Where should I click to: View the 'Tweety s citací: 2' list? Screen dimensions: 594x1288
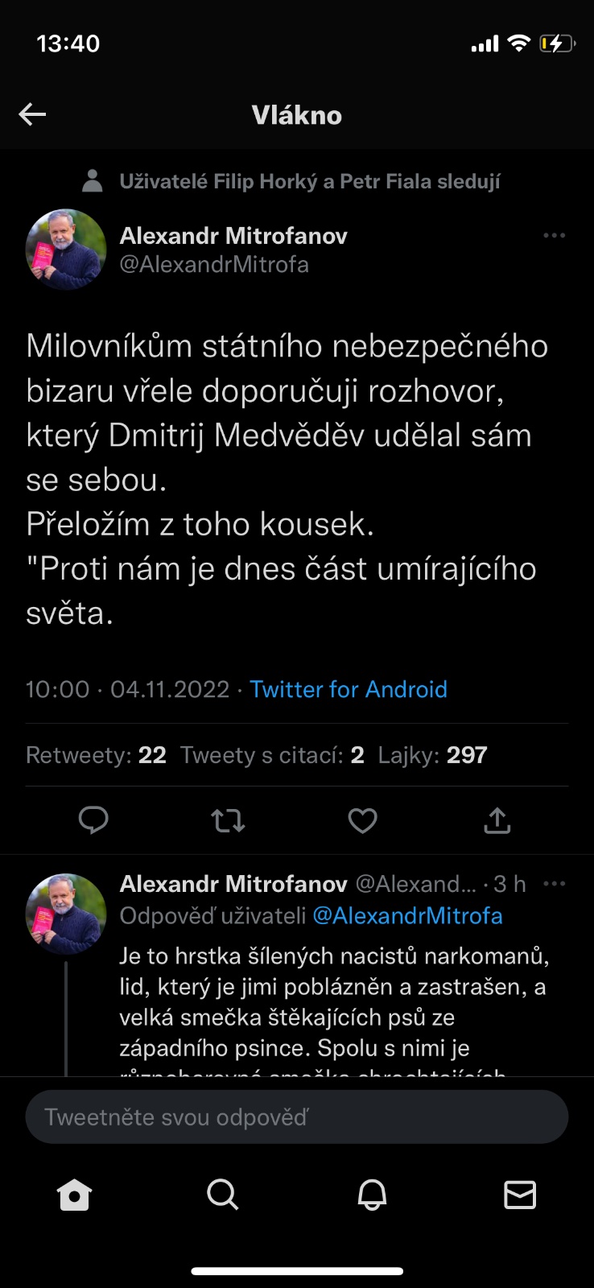click(272, 755)
